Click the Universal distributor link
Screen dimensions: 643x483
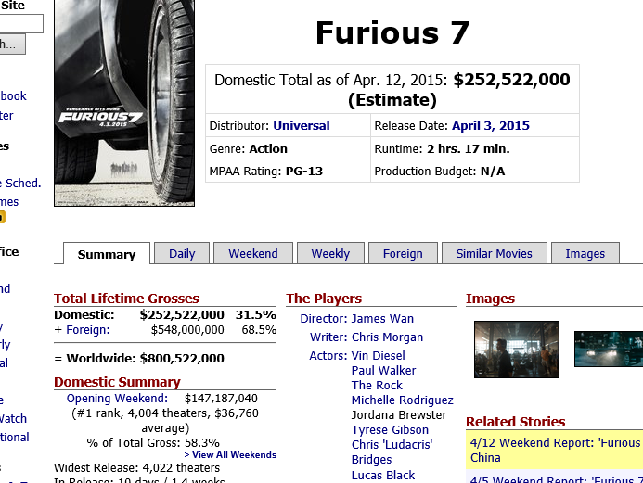pos(301,125)
